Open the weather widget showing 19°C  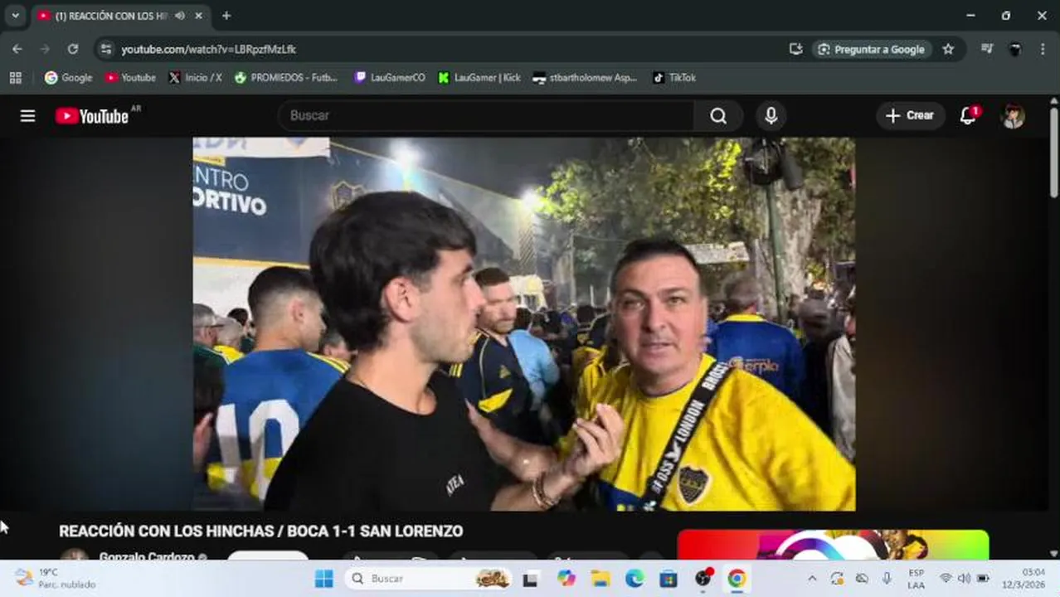pyautogui.click(x=56, y=579)
